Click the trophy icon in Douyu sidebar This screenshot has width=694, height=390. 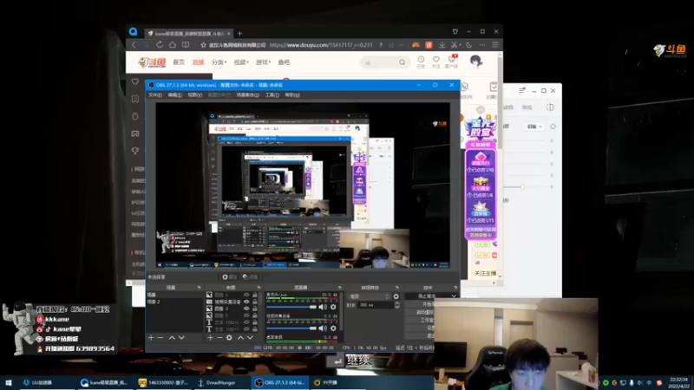(x=135, y=151)
